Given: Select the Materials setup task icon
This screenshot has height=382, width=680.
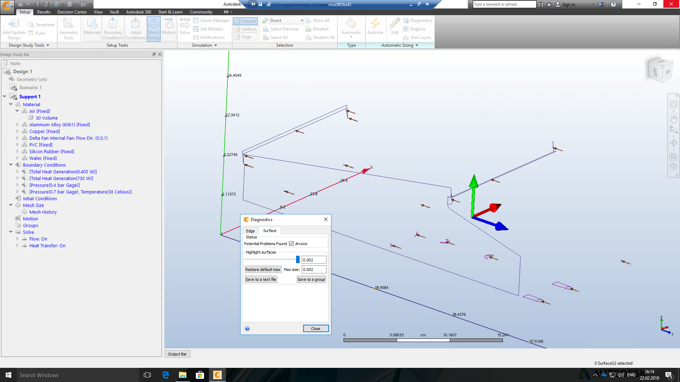Looking at the screenshot, I should 92,28.
